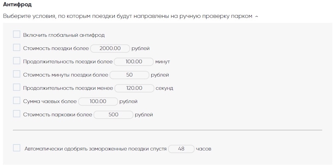Enable the cost per minute condition checkbox

(17, 74)
